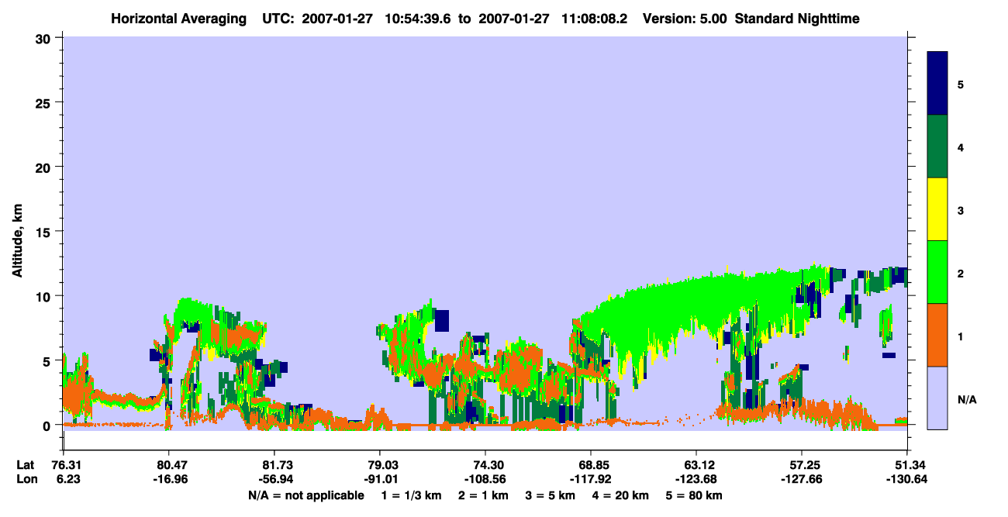Click the 'N/A = not applicable' legend text
The image size is (1008, 517).
point(306,495)
